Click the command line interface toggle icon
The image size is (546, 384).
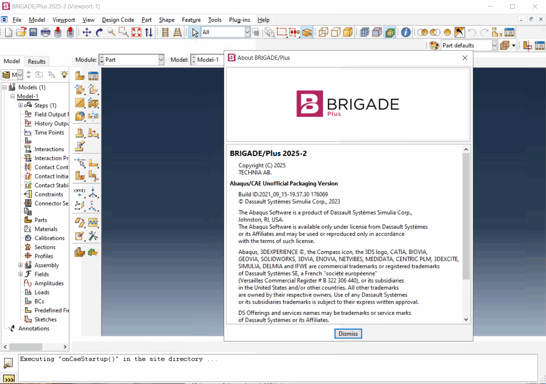pyautogui.click(x=8, y=378)
